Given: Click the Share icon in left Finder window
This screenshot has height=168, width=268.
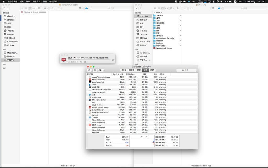Looking at the screenshot, I should pos(52,8).
